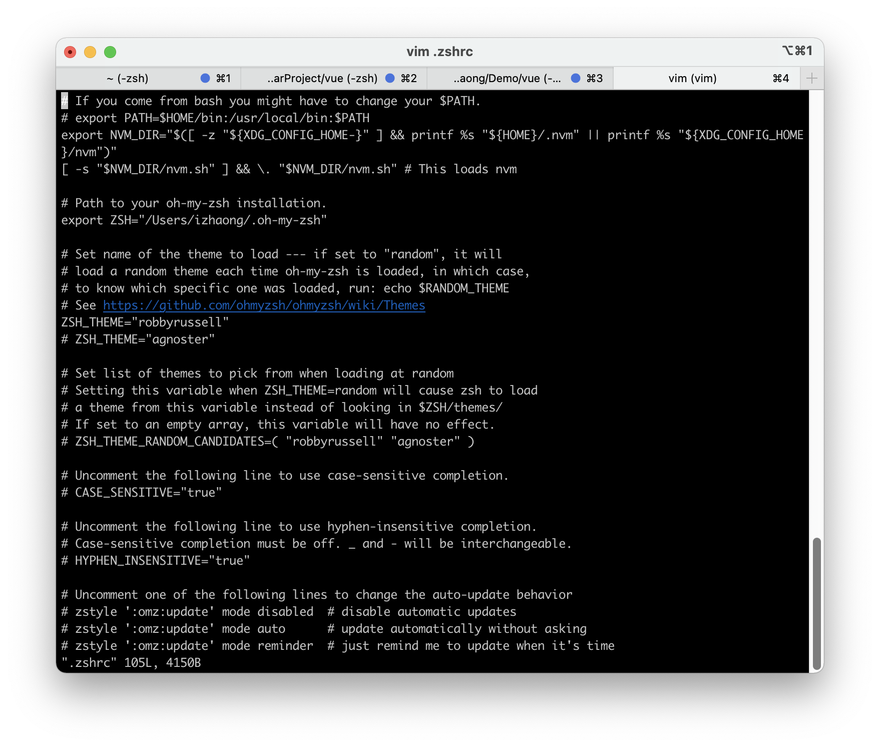Click '# Set name of the theme to load' line

(x=281, y=254)
